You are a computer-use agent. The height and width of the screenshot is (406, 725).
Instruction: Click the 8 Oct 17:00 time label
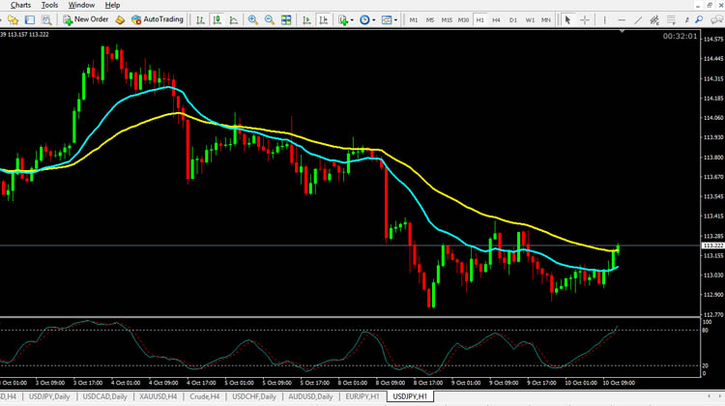(x=427, y=383)
